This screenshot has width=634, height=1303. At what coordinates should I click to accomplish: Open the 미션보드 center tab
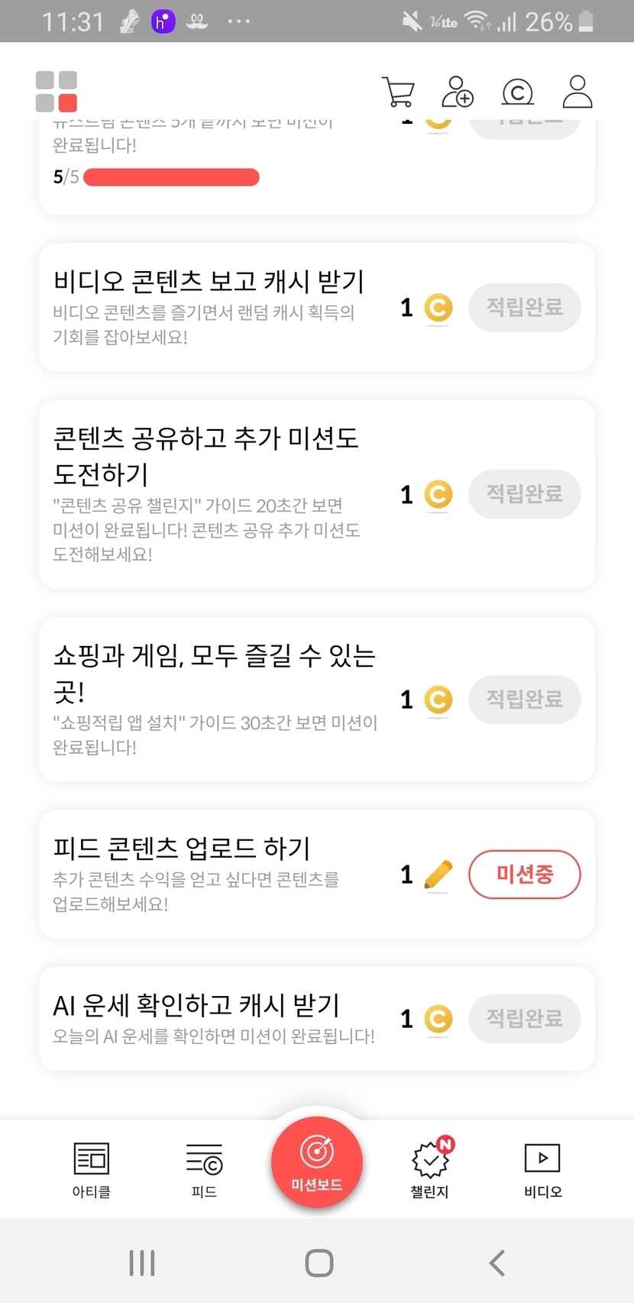click(317, 1162)
